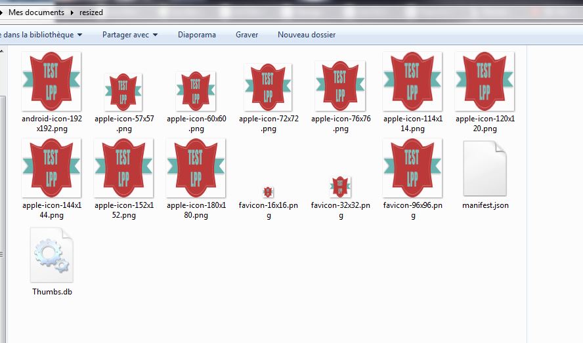Viewport: 583px width, 343px height.
Task: Select the Thumbs.db system file icon
Action: click(51, 255)
